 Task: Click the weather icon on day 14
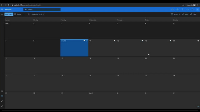(x=198, y=41)
